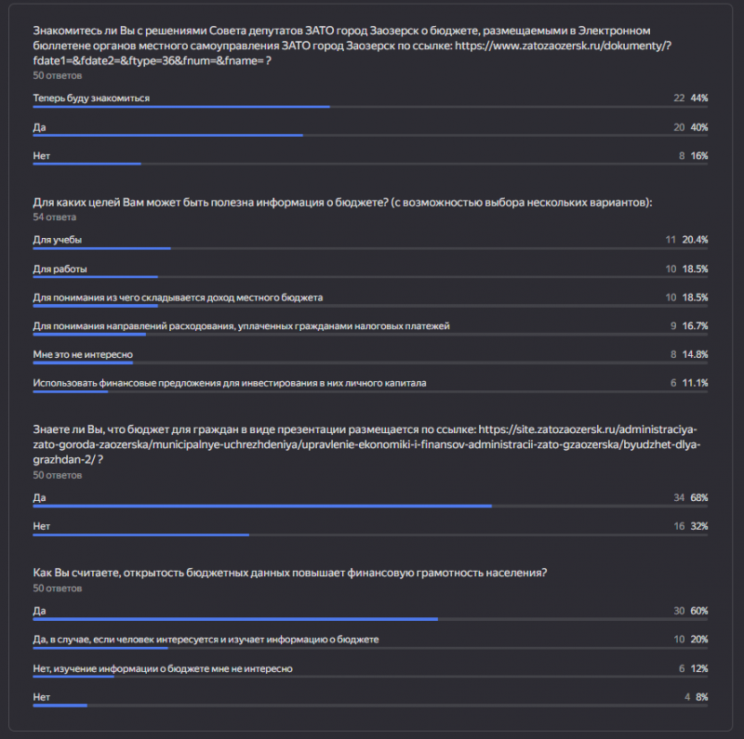
Task: Click the 'Нет' answer showing 32%
Action: pos(41,526)
